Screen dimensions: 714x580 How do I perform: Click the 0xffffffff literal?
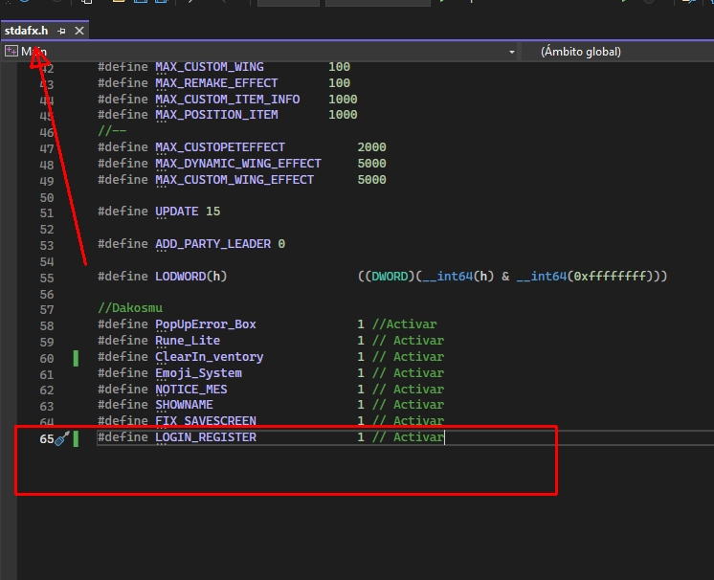click(610, 277)
